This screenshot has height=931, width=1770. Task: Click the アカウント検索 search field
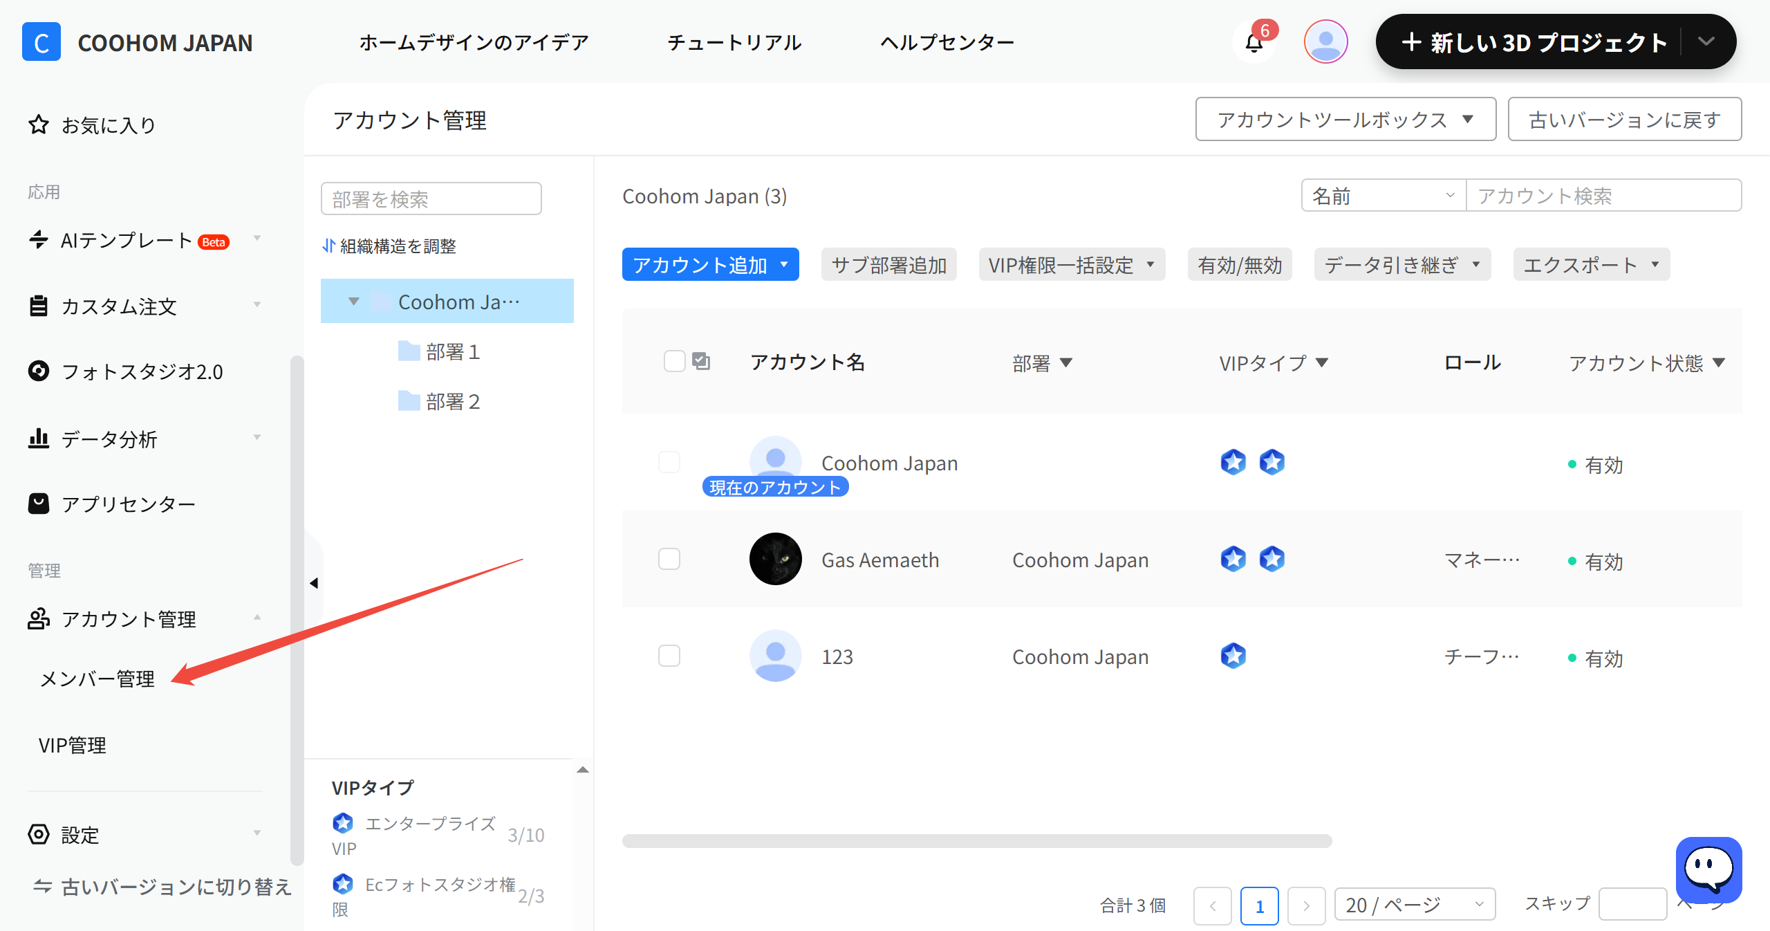[1604, 196]
